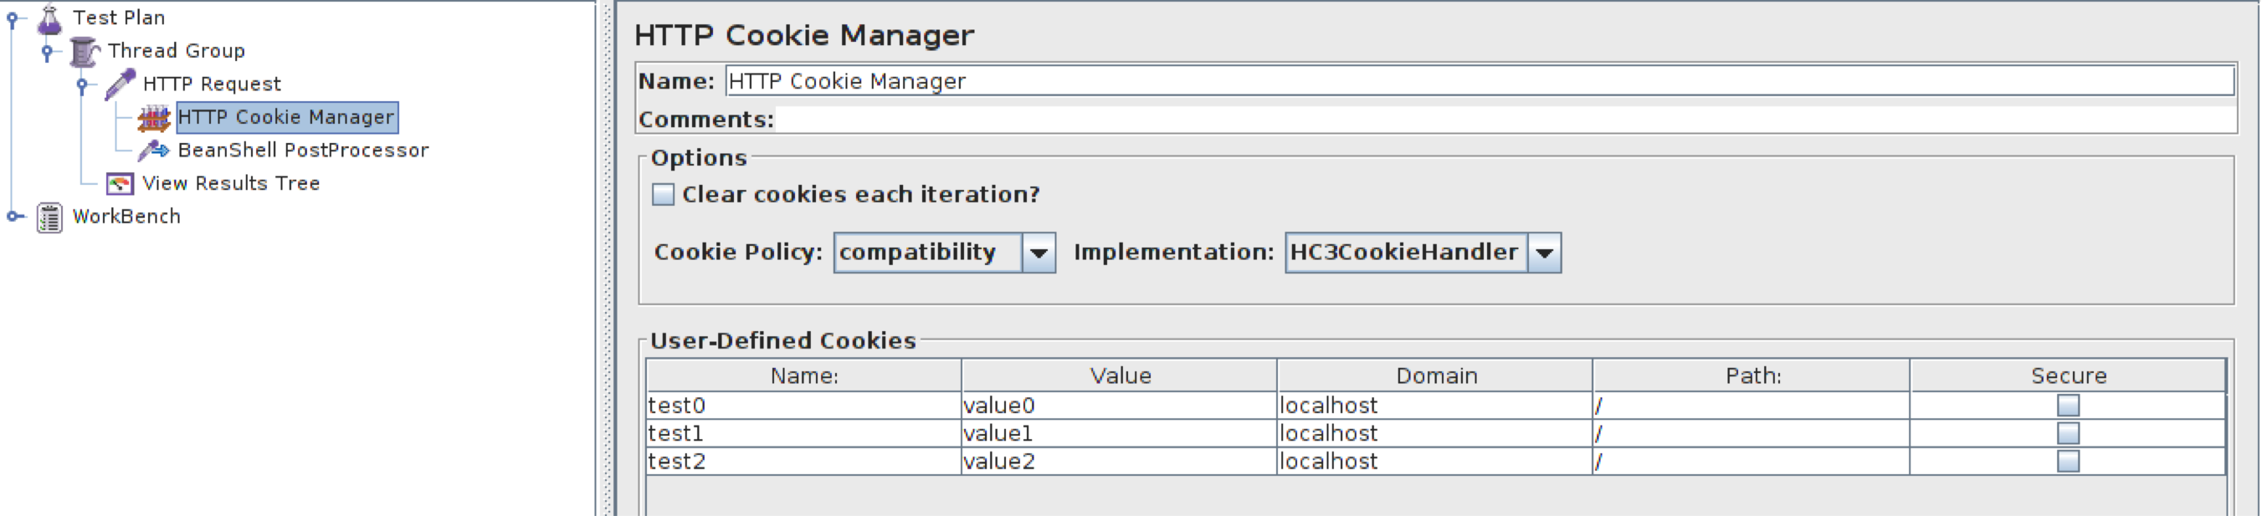Click the compatibility policy combo box
Viewport: 2262px width, 516px height.
pos(944,253)
